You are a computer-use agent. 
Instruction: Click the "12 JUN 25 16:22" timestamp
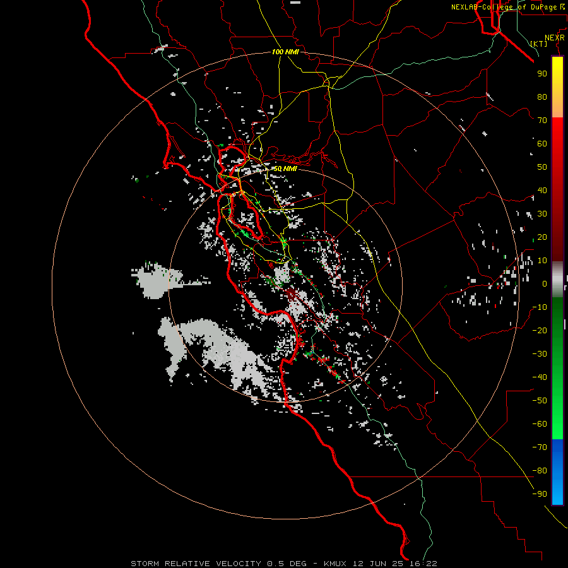(395, 564)
